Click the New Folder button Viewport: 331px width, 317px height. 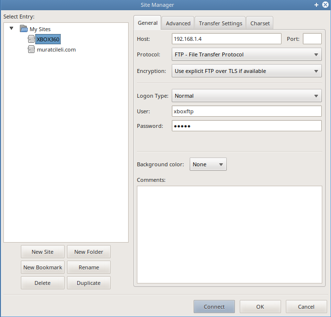pyautogui.click(x=89, y=252)
